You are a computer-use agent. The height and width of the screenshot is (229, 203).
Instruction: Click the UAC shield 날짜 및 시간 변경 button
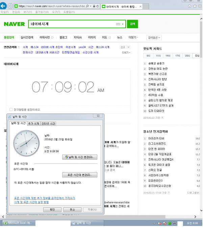80,157
